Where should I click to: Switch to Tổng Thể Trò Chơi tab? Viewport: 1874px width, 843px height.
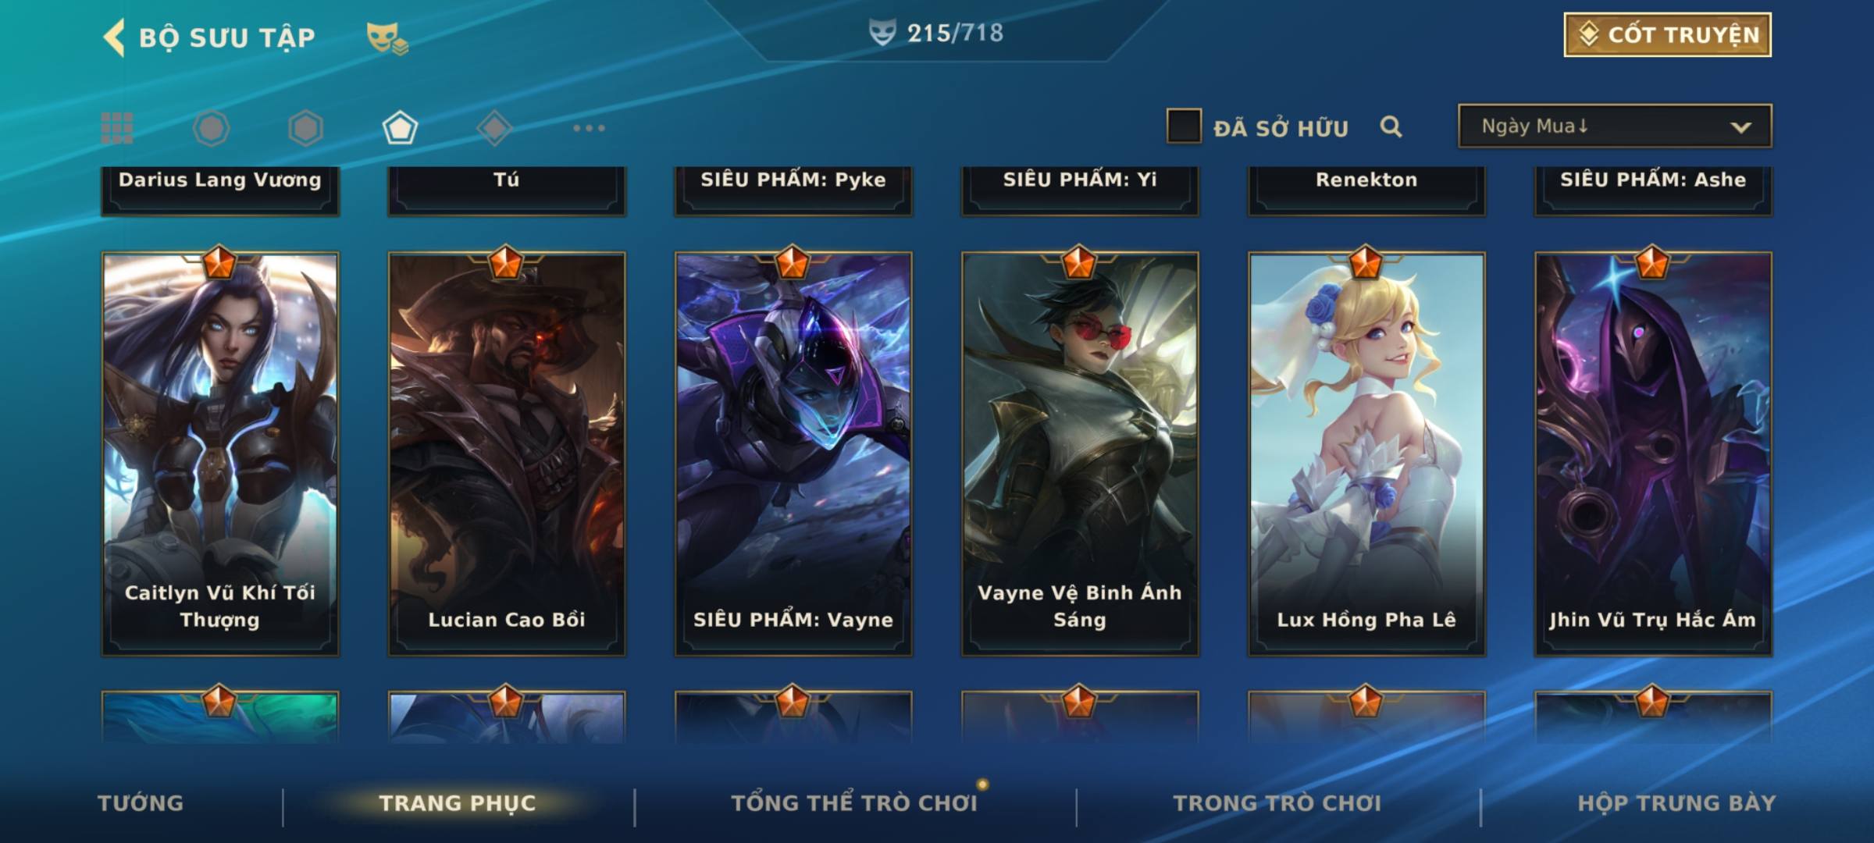point(854,803)
